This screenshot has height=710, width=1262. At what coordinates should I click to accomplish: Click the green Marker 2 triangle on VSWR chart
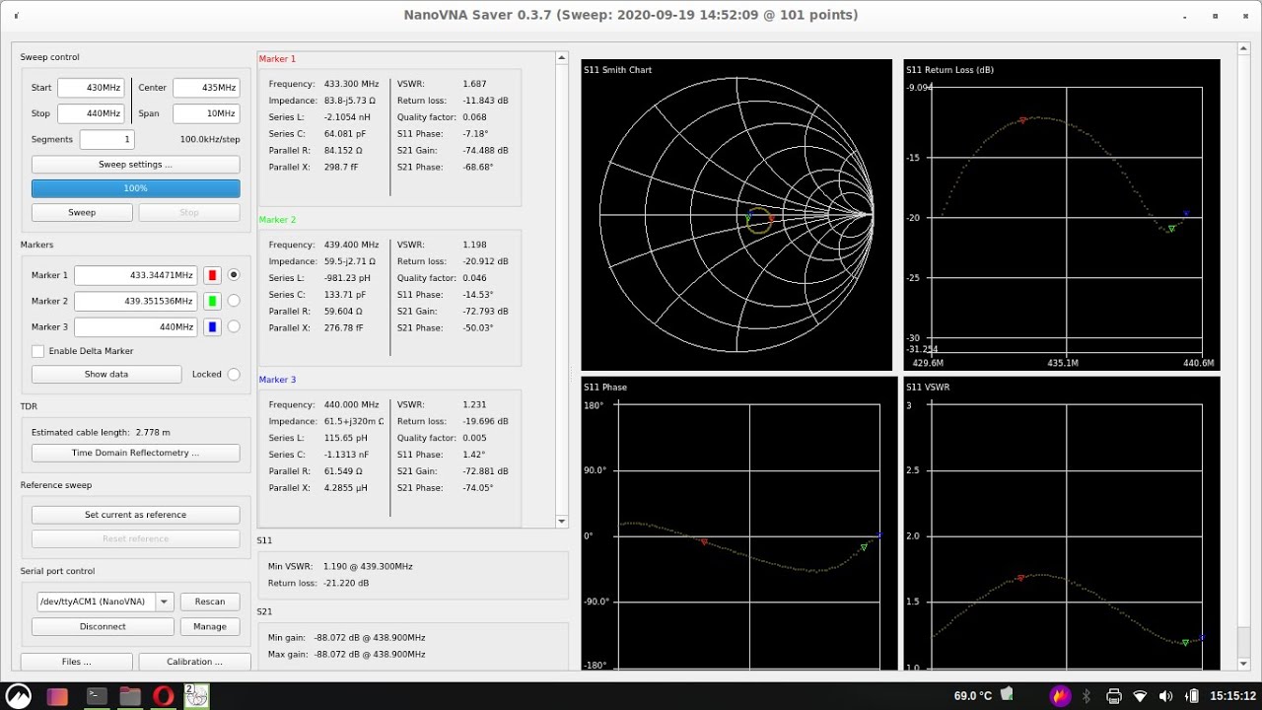(1185, 643)
